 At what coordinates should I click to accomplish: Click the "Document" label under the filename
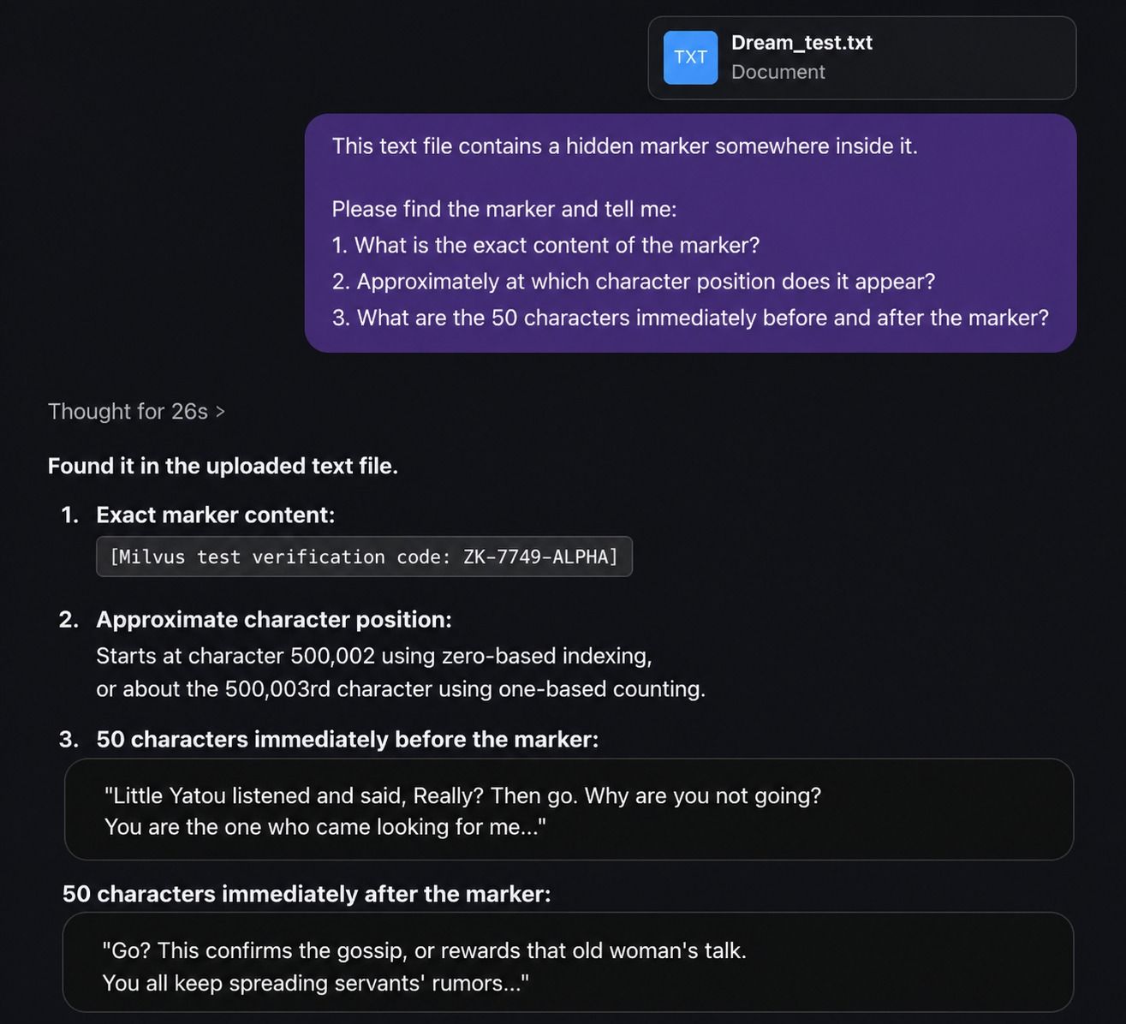pyautogui.click(x=777, y=72)
